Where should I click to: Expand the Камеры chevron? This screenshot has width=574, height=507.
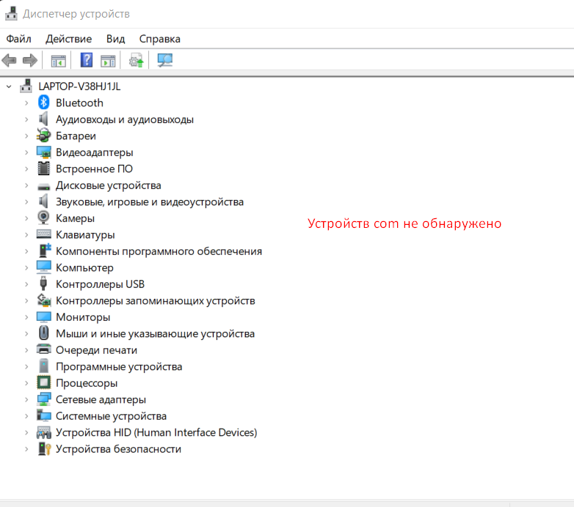tap(26, 218)
